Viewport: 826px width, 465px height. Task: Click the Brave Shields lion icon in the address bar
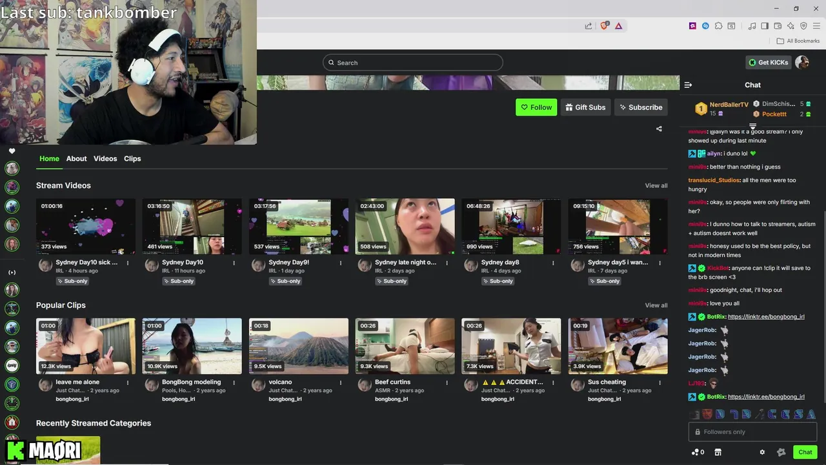tap(605, 26)
